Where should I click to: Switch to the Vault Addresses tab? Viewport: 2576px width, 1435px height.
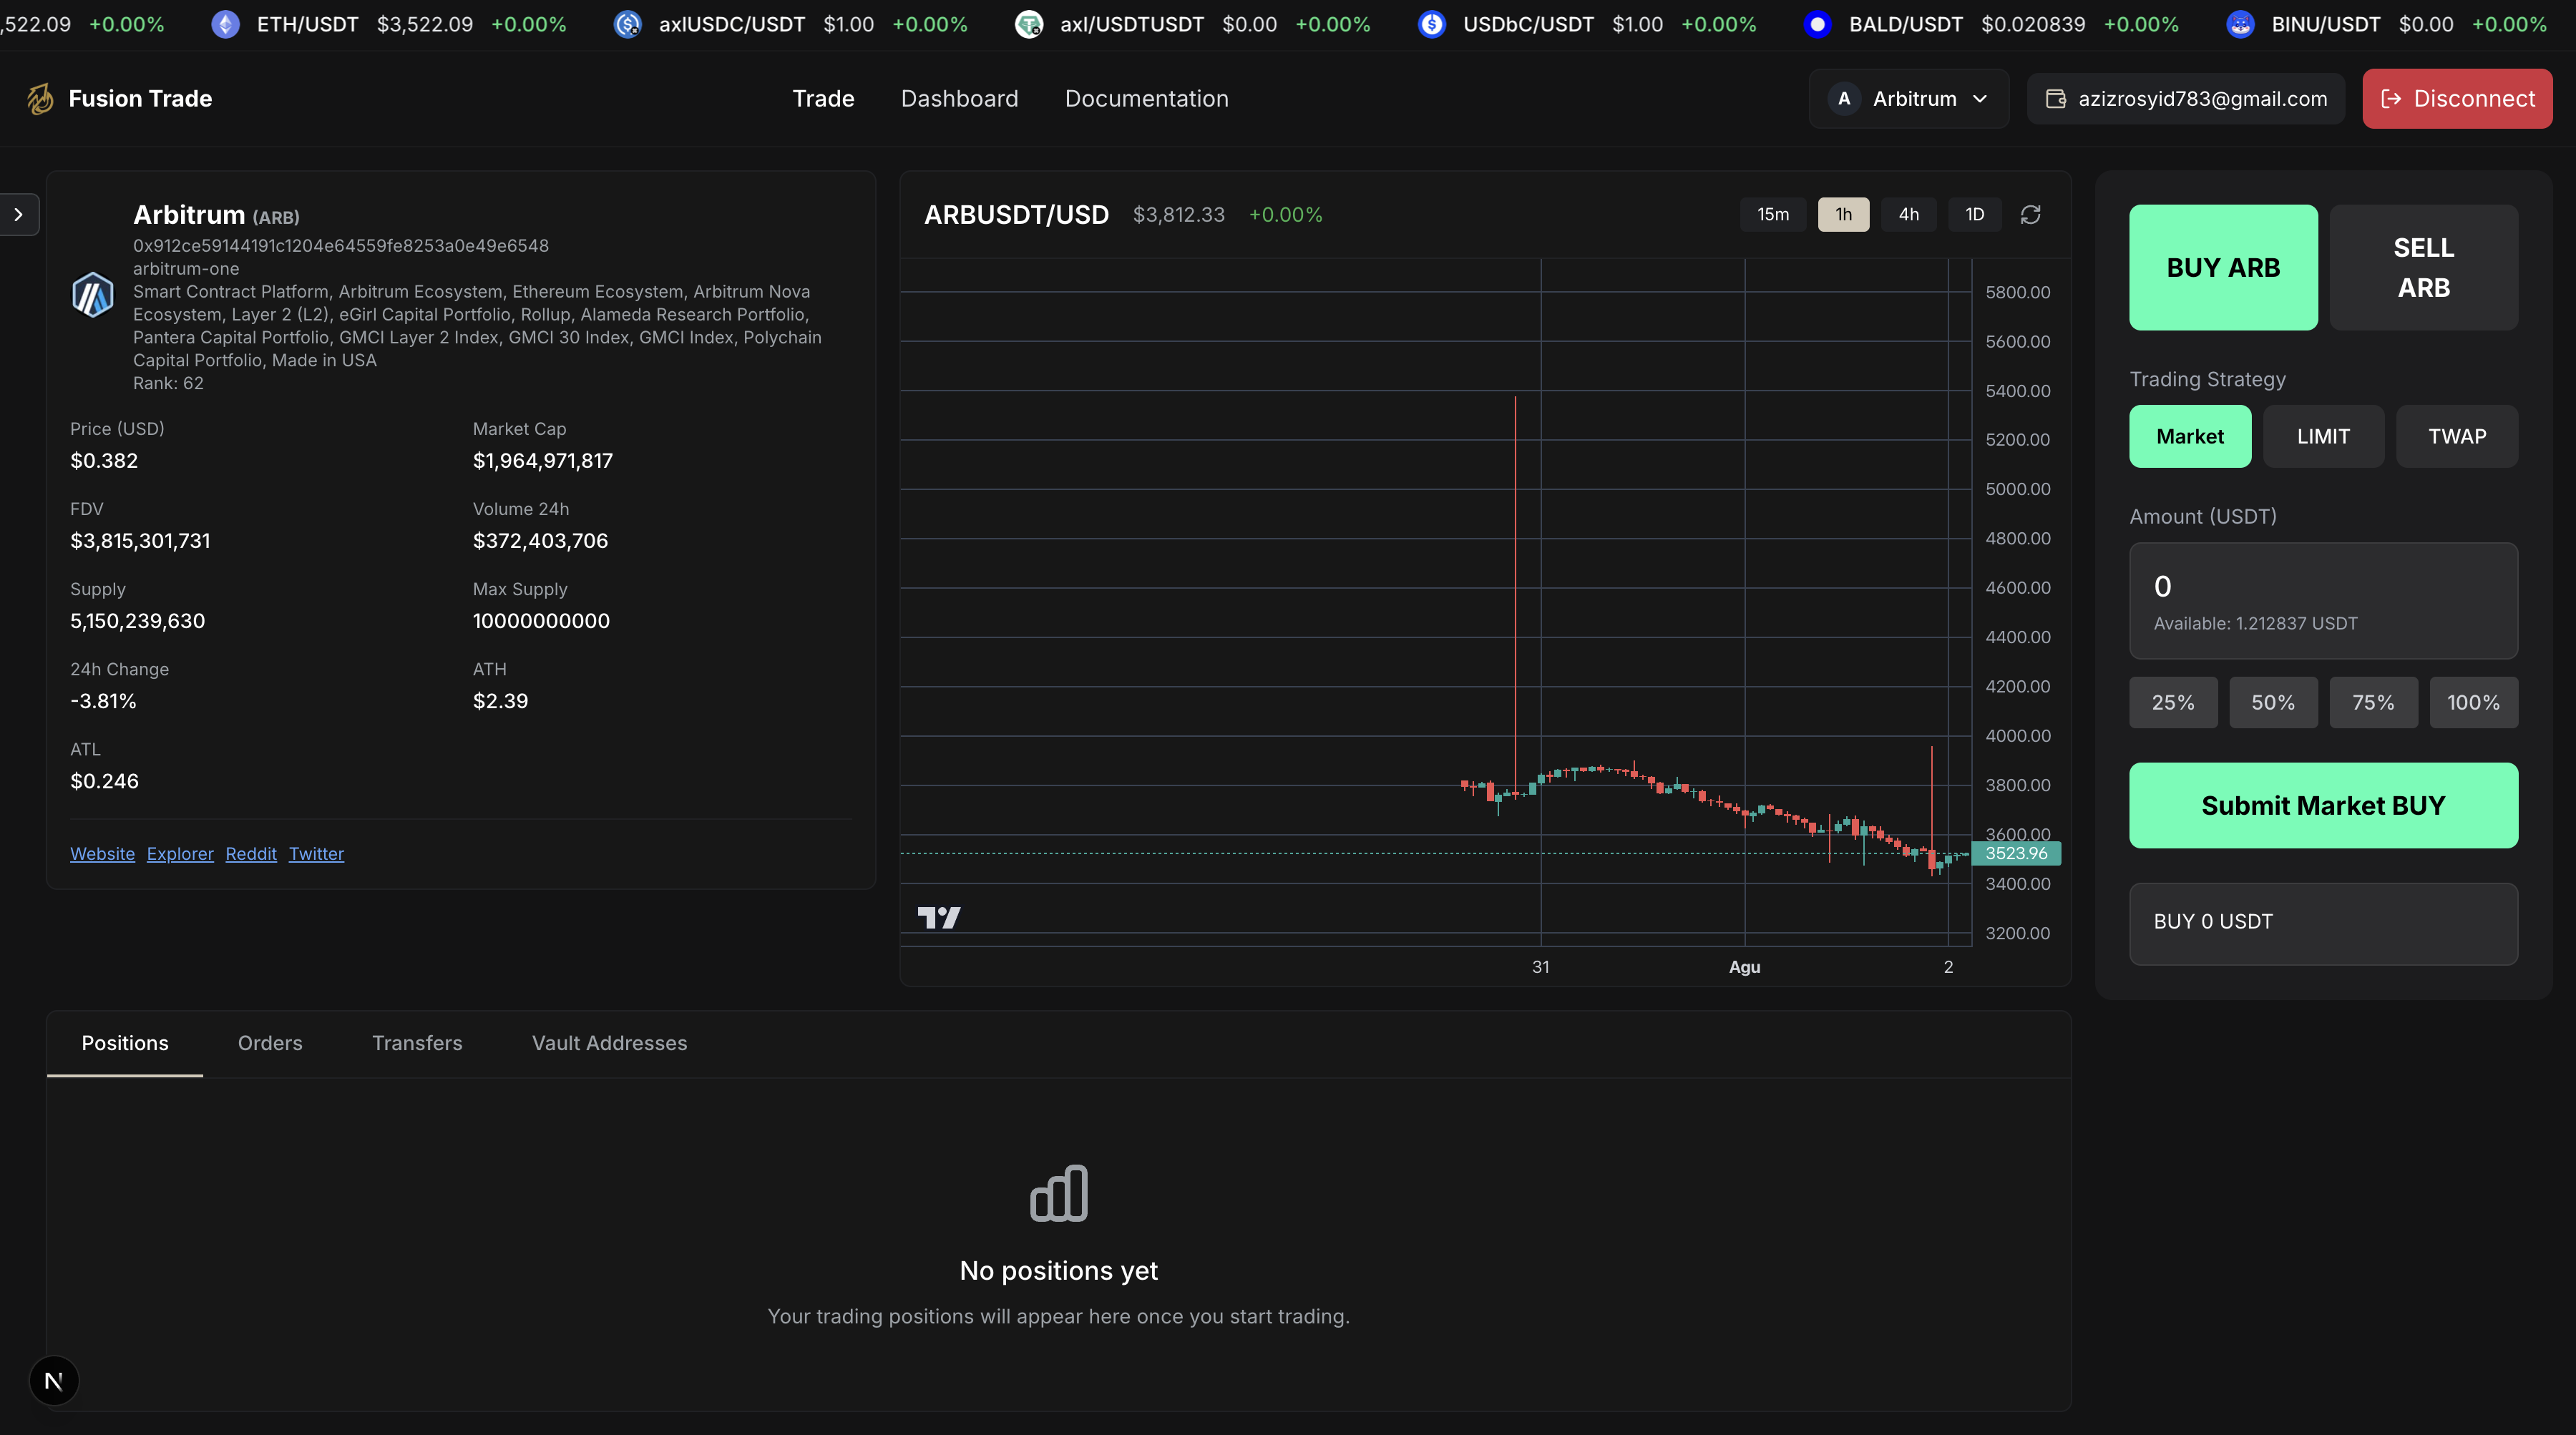[609, 1043]
